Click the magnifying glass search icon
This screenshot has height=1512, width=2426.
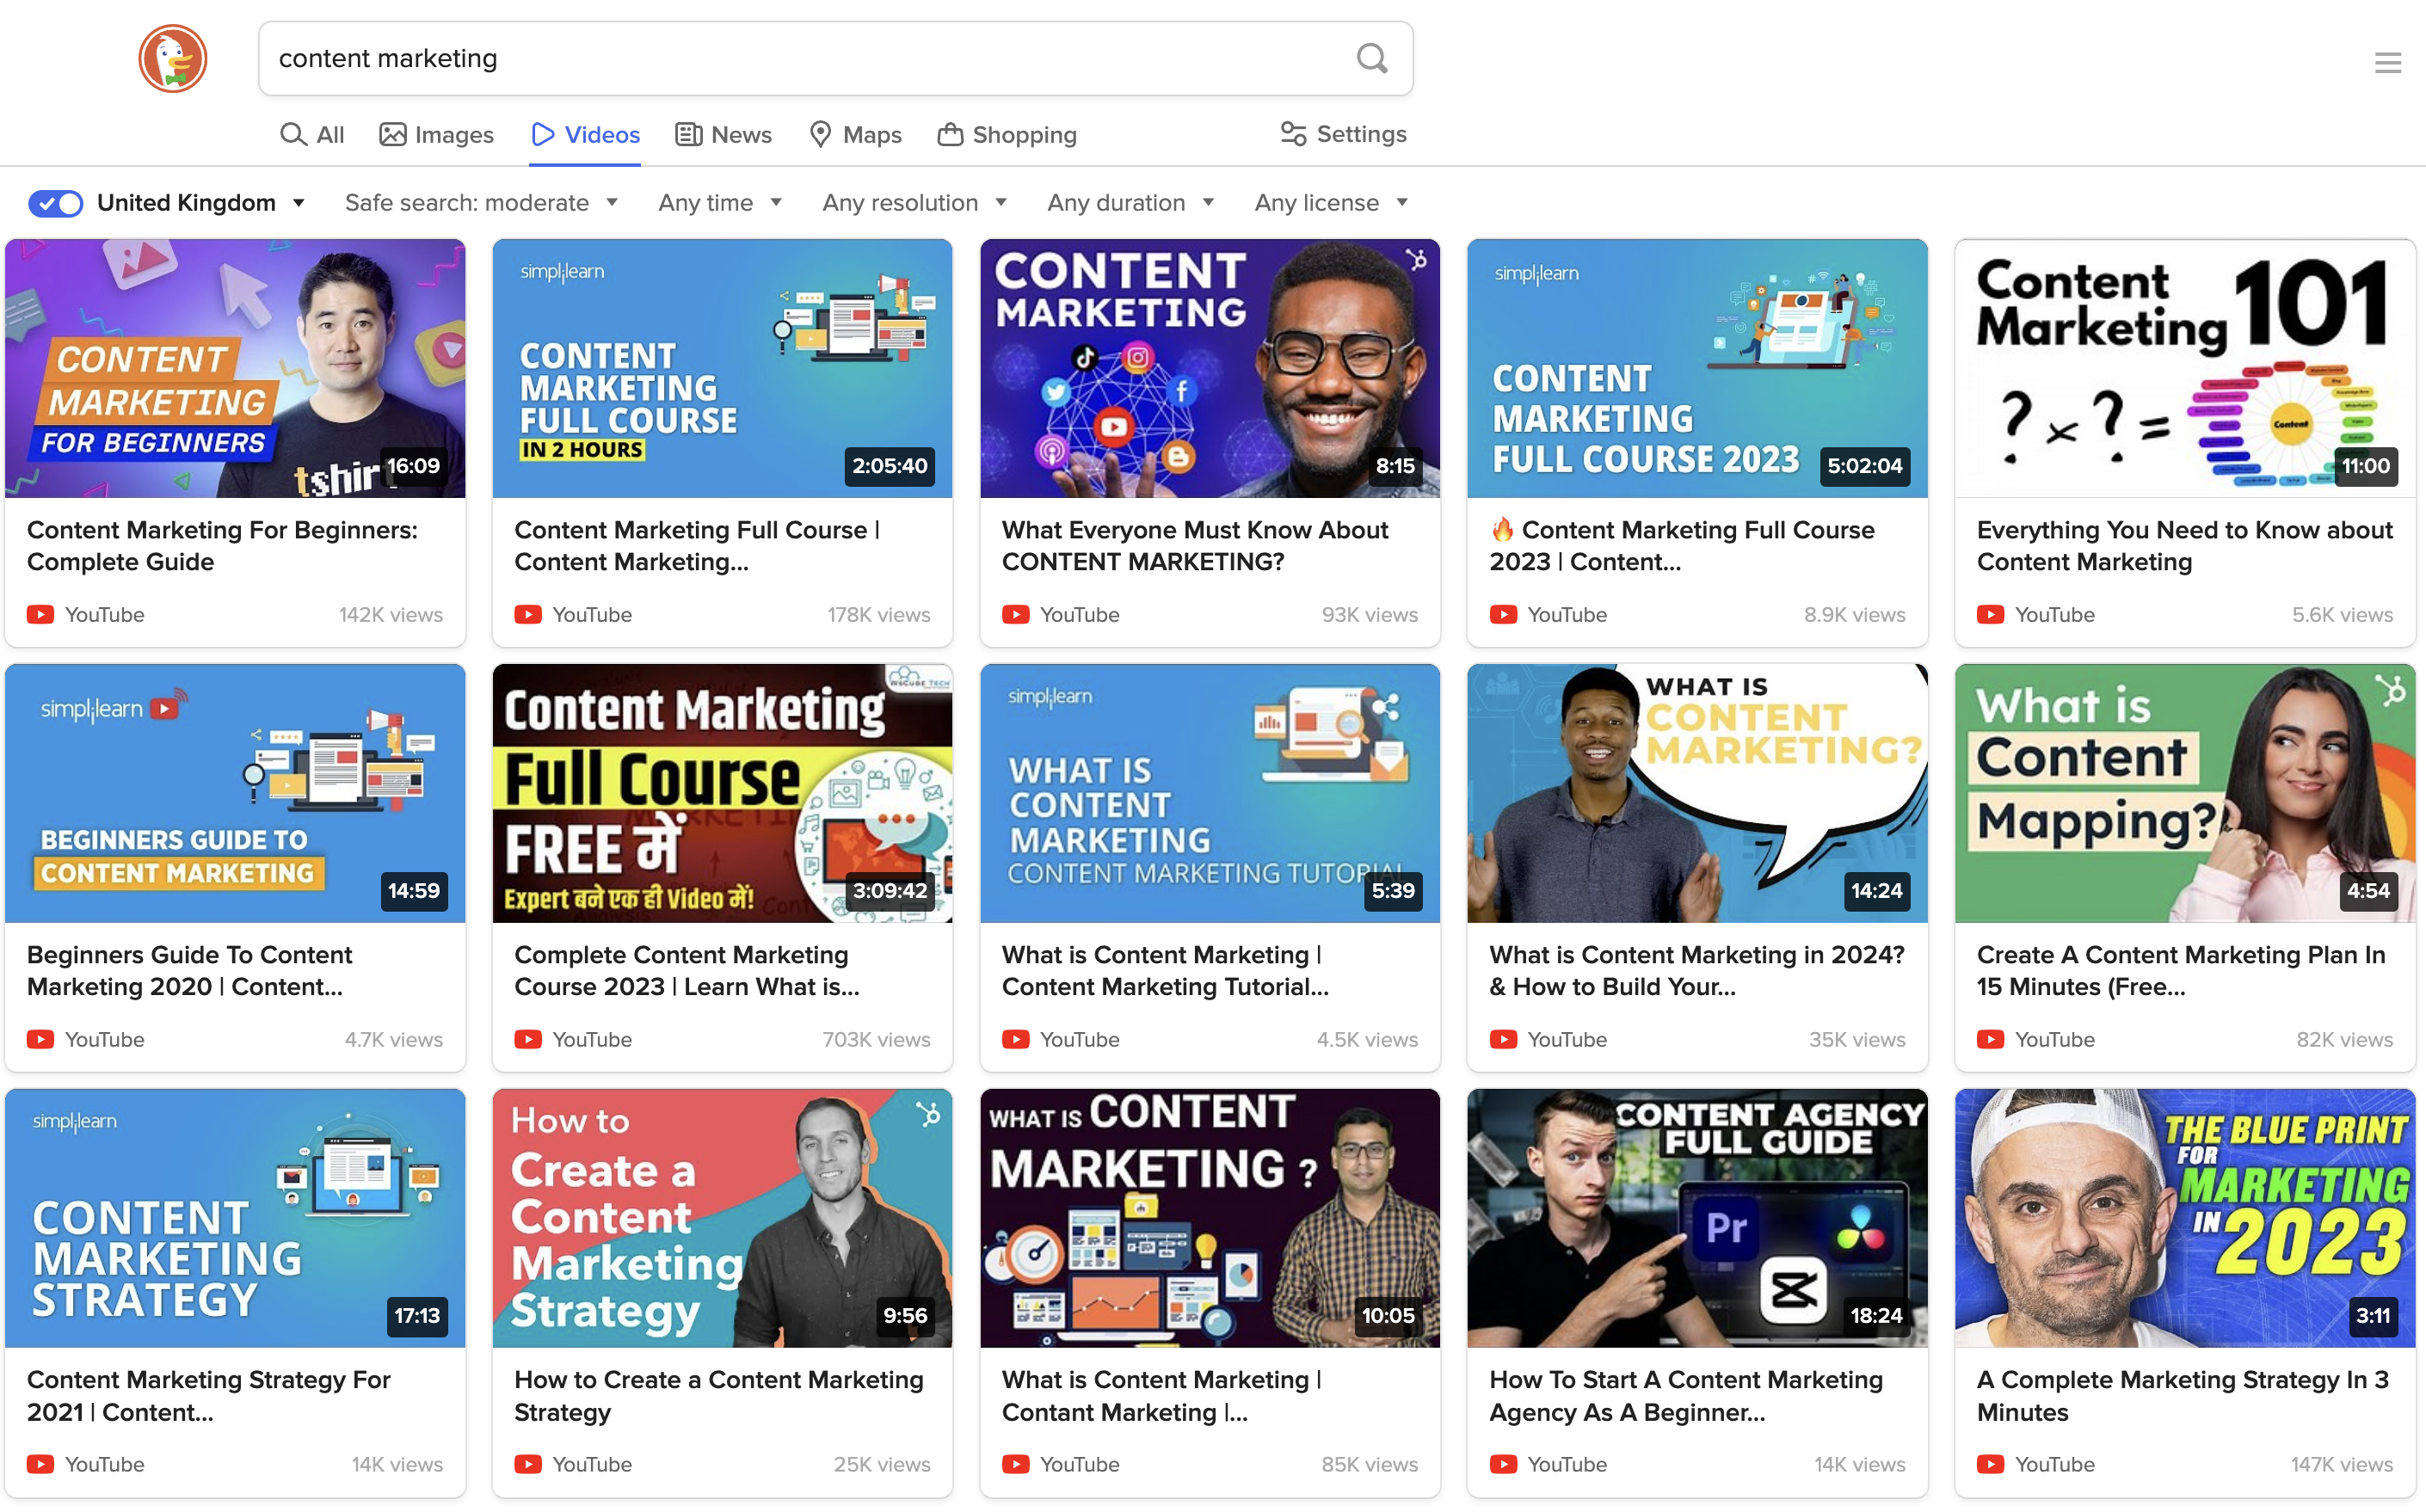pyautogui.click(x=1371, y=58)
